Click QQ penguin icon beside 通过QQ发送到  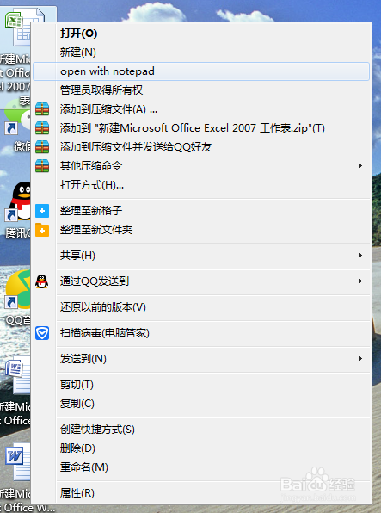42,281
